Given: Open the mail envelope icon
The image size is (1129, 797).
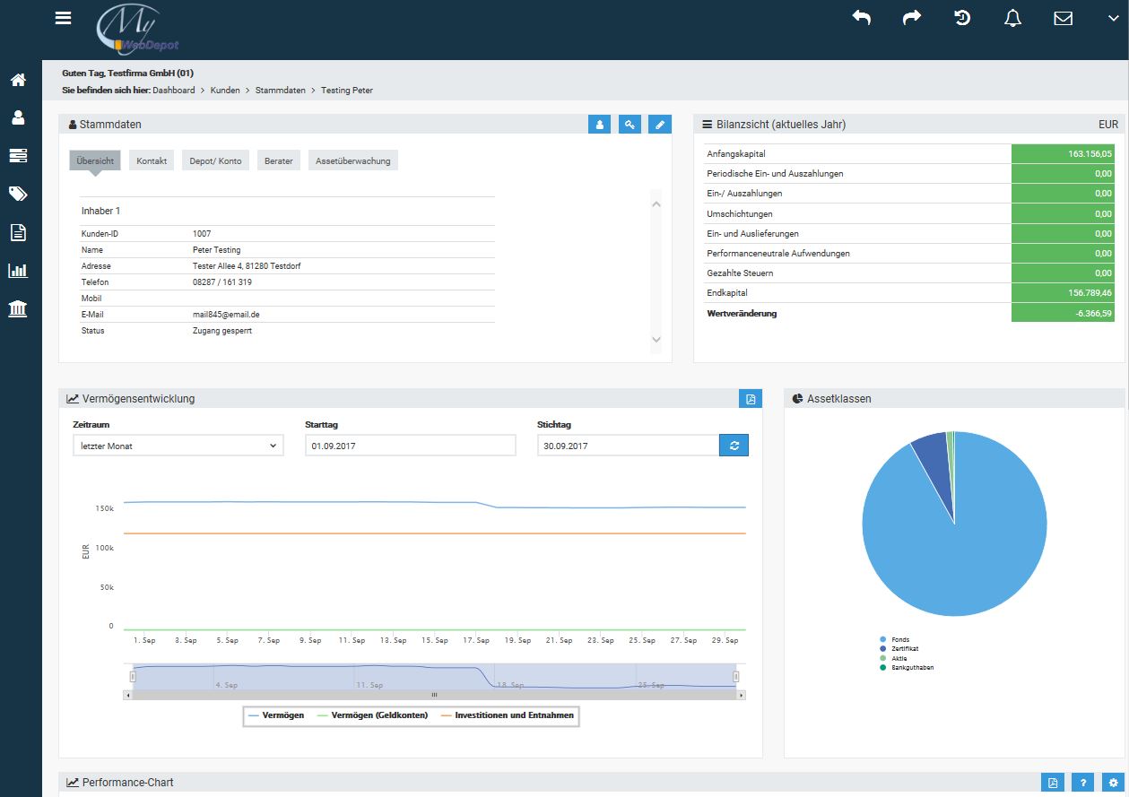Looking at the screenshot, I should coord(1063,18).
